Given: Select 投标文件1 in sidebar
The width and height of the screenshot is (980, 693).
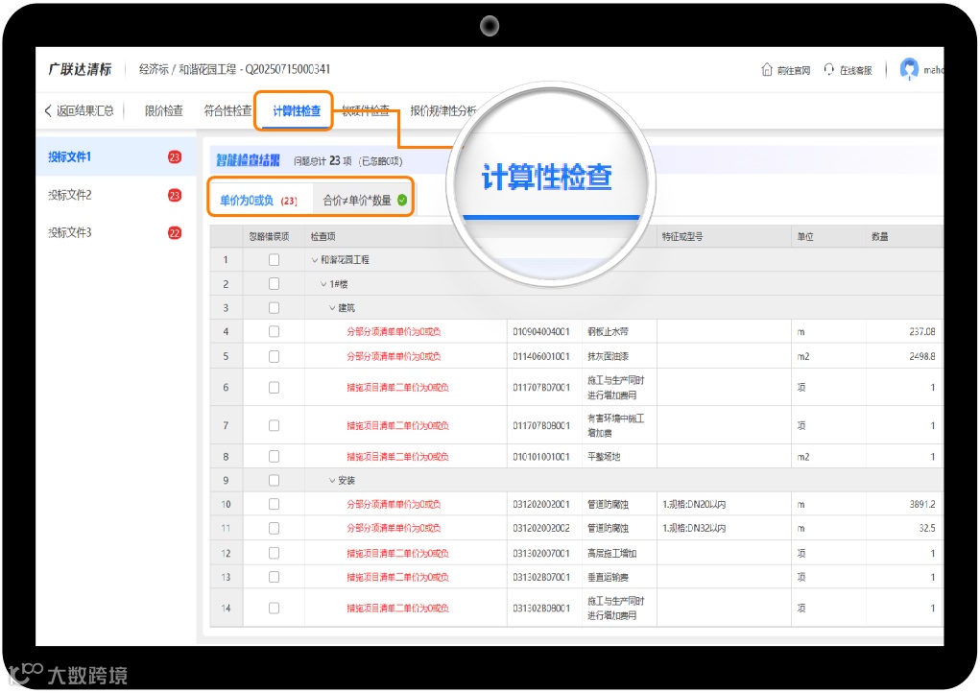Looking at the screenshot, I should click(115, 156).
